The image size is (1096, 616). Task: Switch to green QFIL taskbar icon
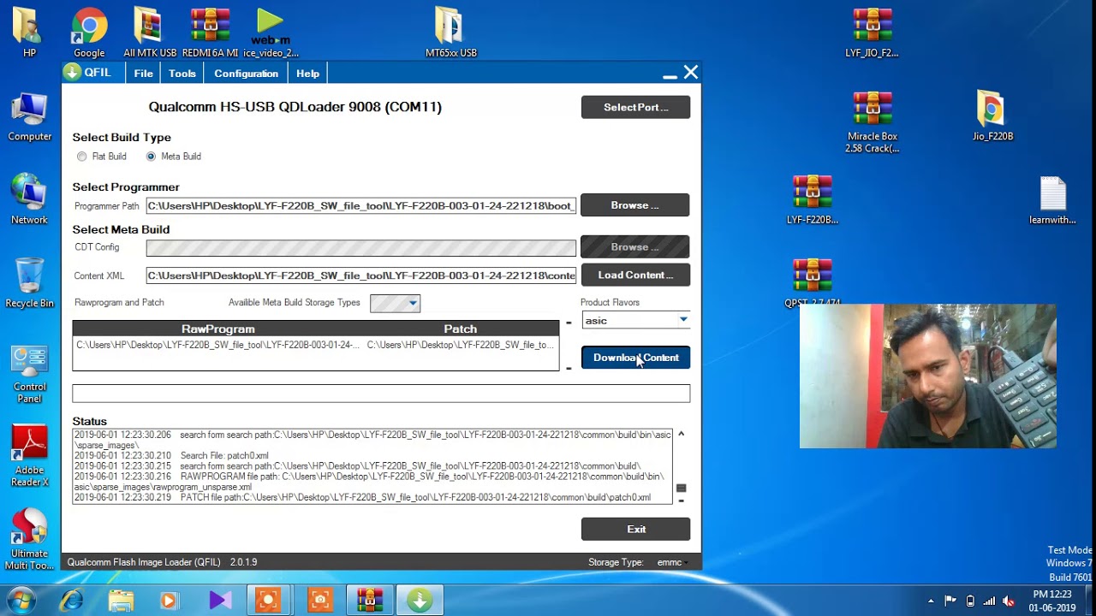[420, 601]
